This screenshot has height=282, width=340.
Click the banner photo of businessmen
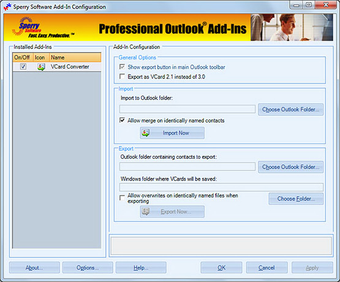(x=292, y=28)
